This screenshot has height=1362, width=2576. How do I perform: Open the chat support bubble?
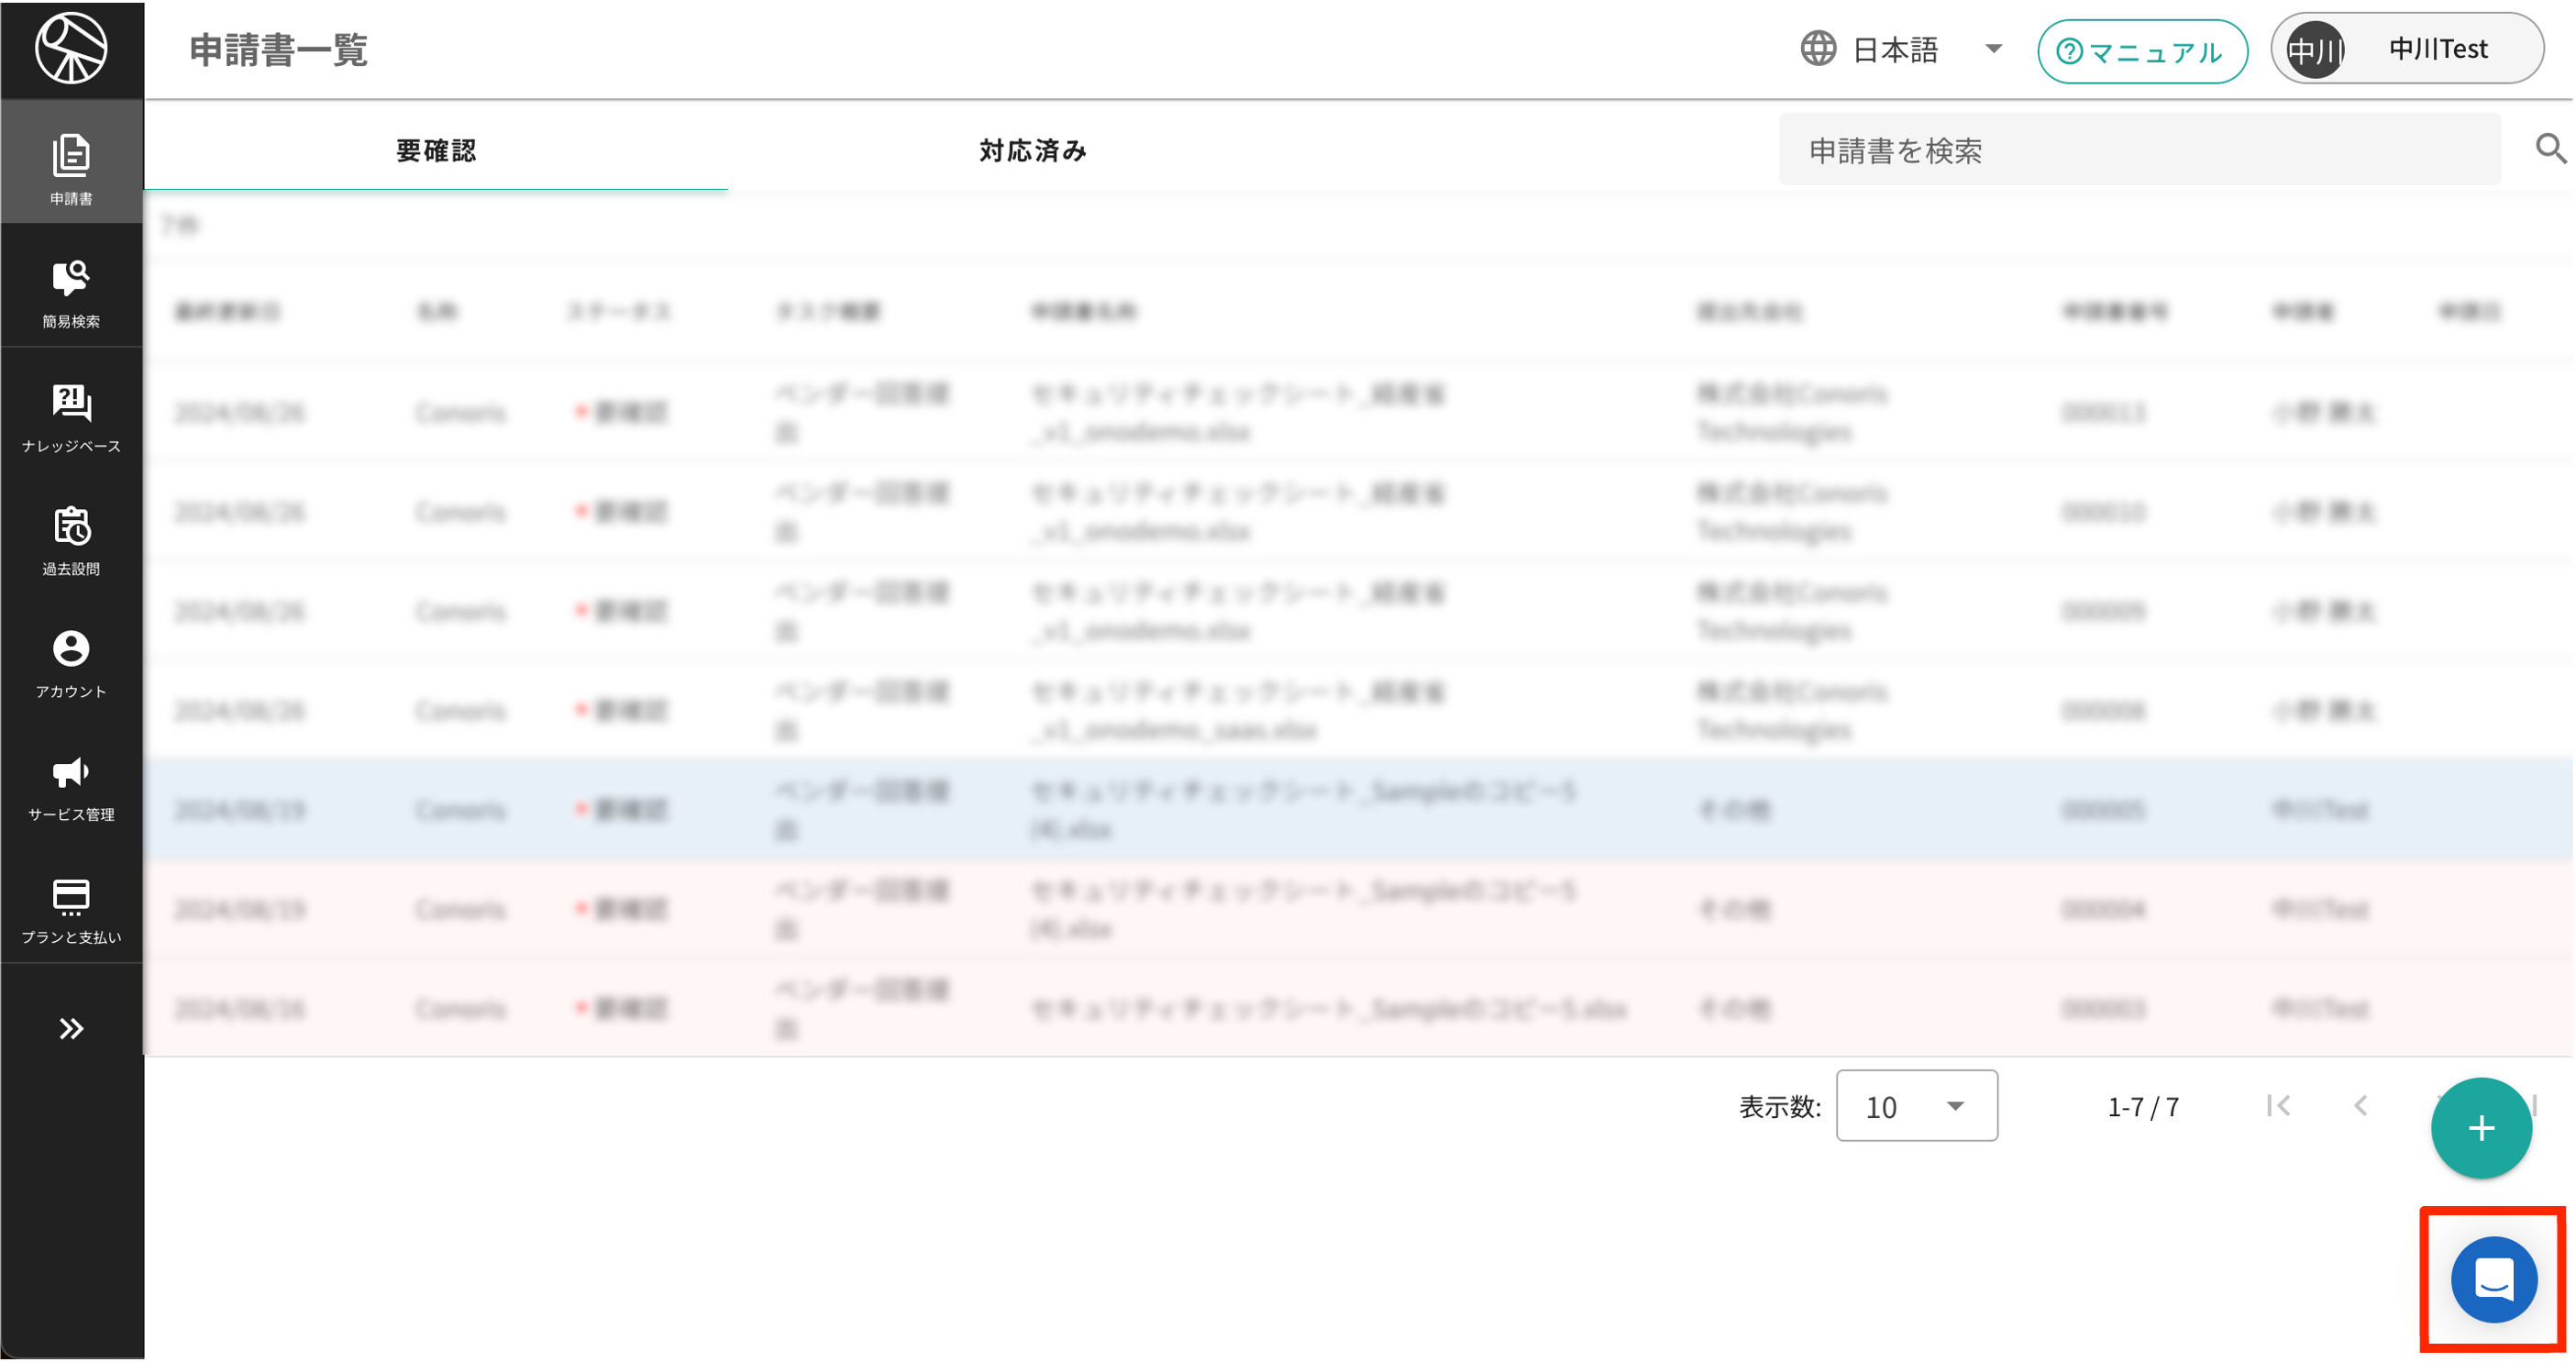click(x=2493, y=1280)
